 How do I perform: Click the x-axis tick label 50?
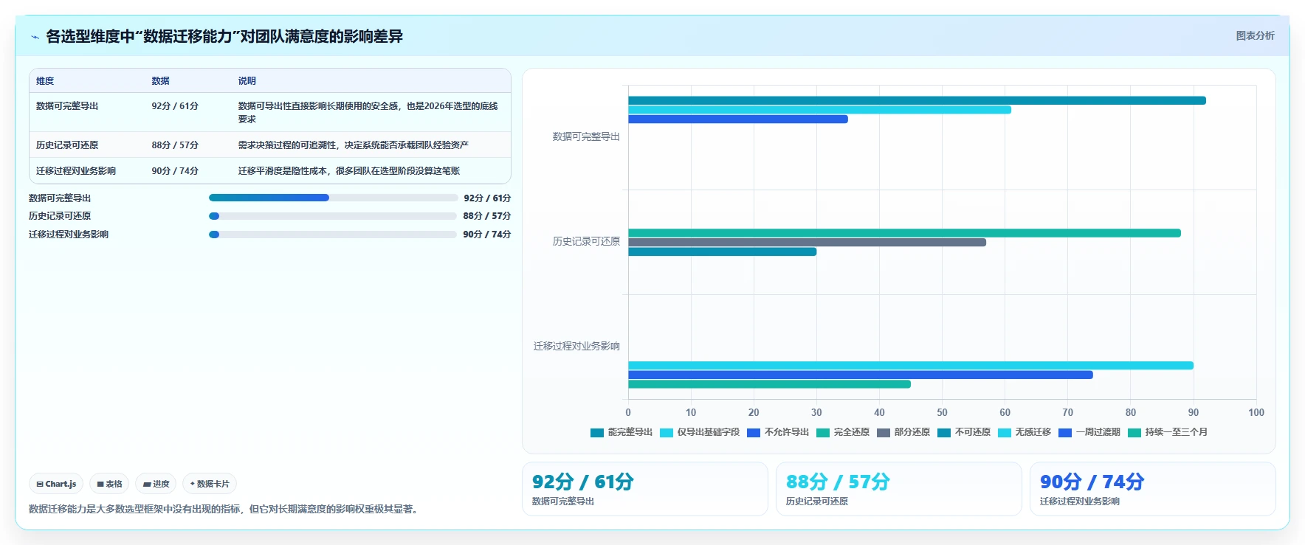[x=942, y=412]
